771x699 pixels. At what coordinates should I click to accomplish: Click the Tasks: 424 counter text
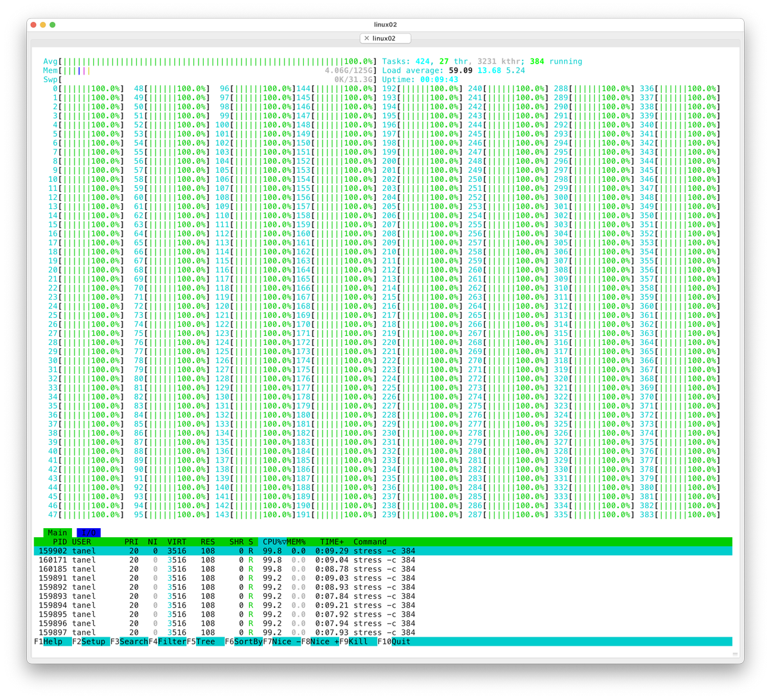(406, 62)
